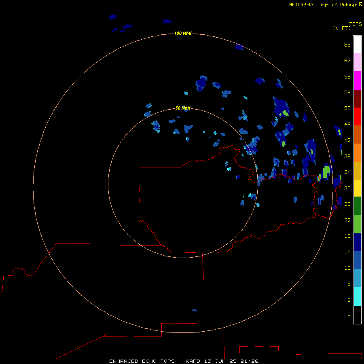The width and height of the screenshot is (364, 364).
Task: Click the 58 legend value
Action: 347,76
